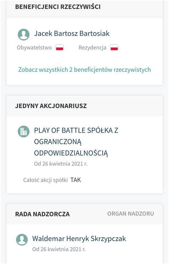Click Skrzypczak's Od 26 kwietnia 2021 date
The height and width of the screenshot is (264, 169).
[59, 249]
